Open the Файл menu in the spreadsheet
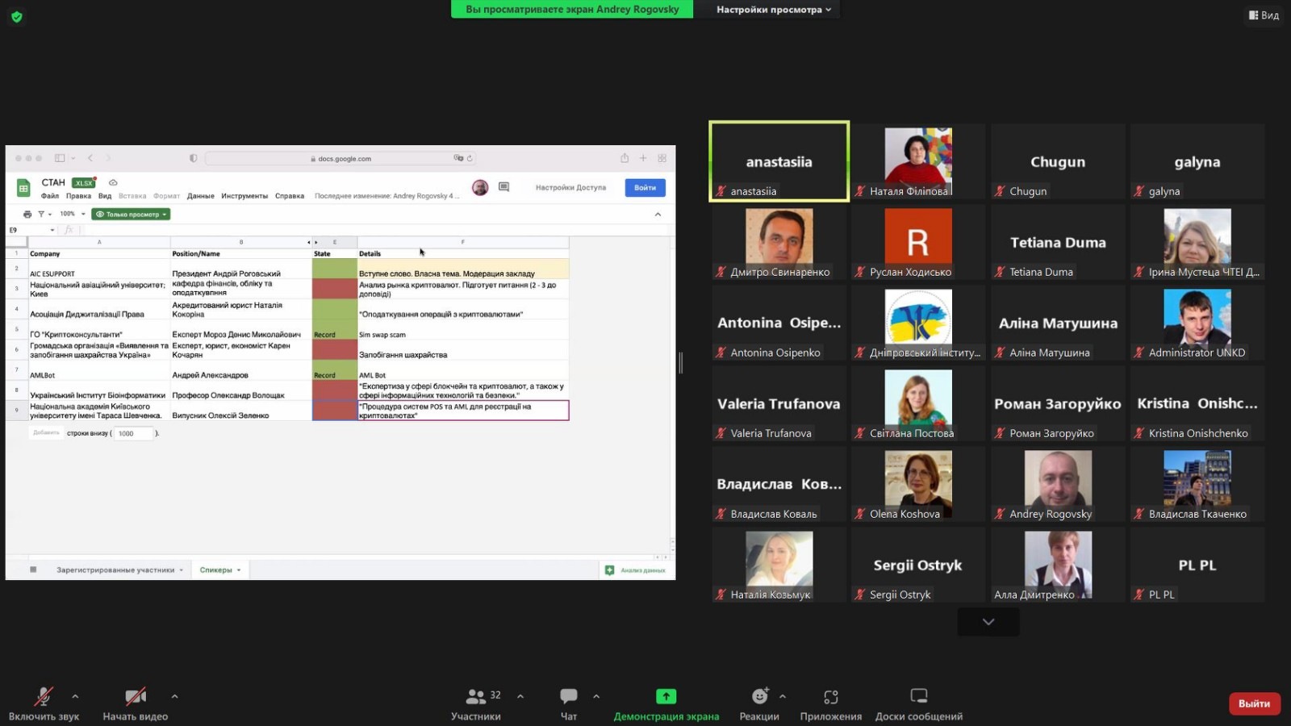The width and height of the screenshot is (1291, 726). point(50,196)
